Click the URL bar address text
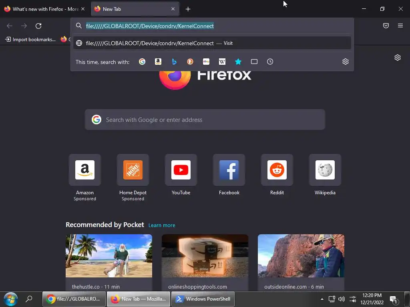The image size is (410, 307). click(x=150, y=26)
